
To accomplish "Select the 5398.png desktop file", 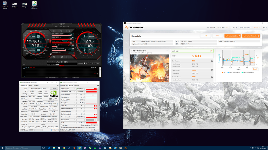I will coord(15,5).
